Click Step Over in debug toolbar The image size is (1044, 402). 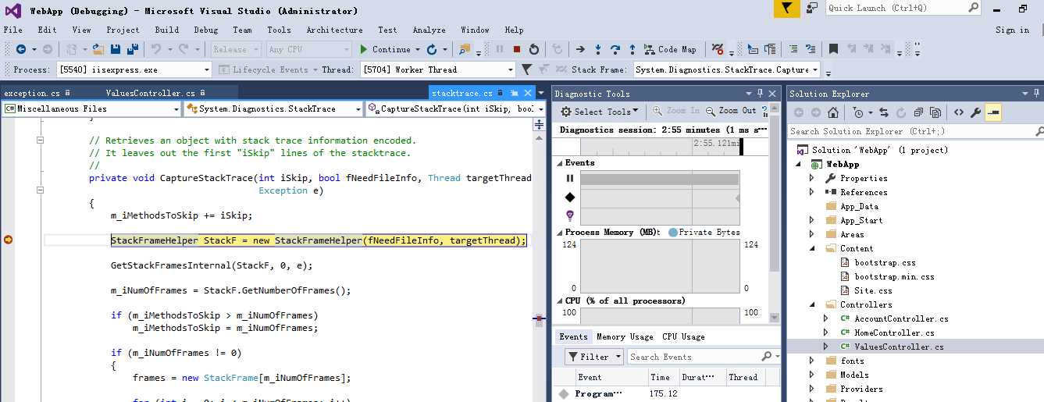tap(615, 49)
